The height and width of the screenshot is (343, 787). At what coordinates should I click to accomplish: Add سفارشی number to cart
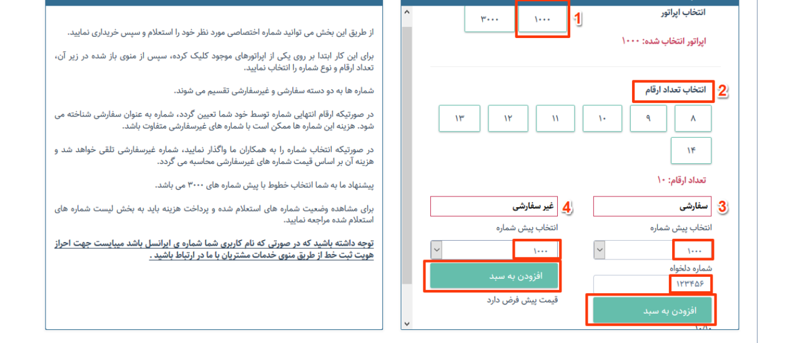click(653, 310)
